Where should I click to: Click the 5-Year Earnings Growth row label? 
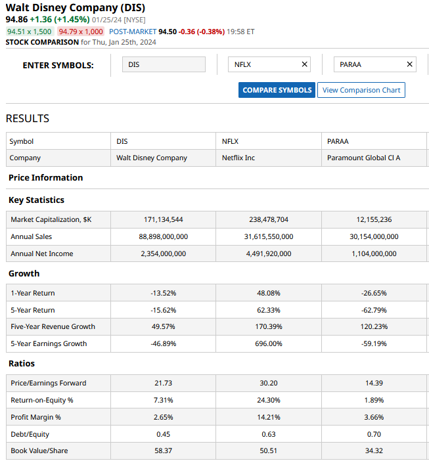[x=49, y=343]
